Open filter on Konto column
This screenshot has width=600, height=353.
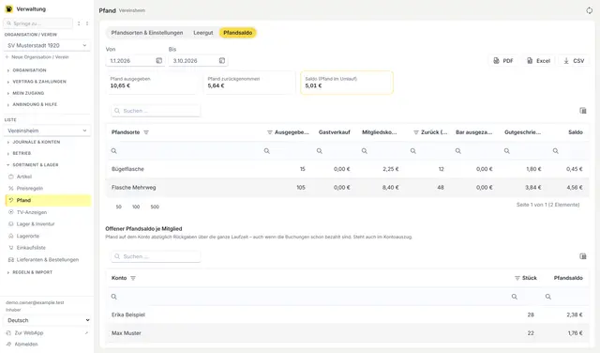[x=133, y=278]
